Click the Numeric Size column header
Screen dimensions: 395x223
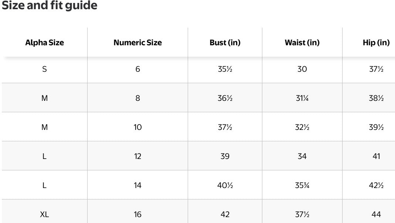[137, 43]
